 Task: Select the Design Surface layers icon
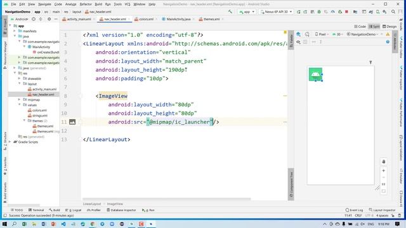coord(298,34)
